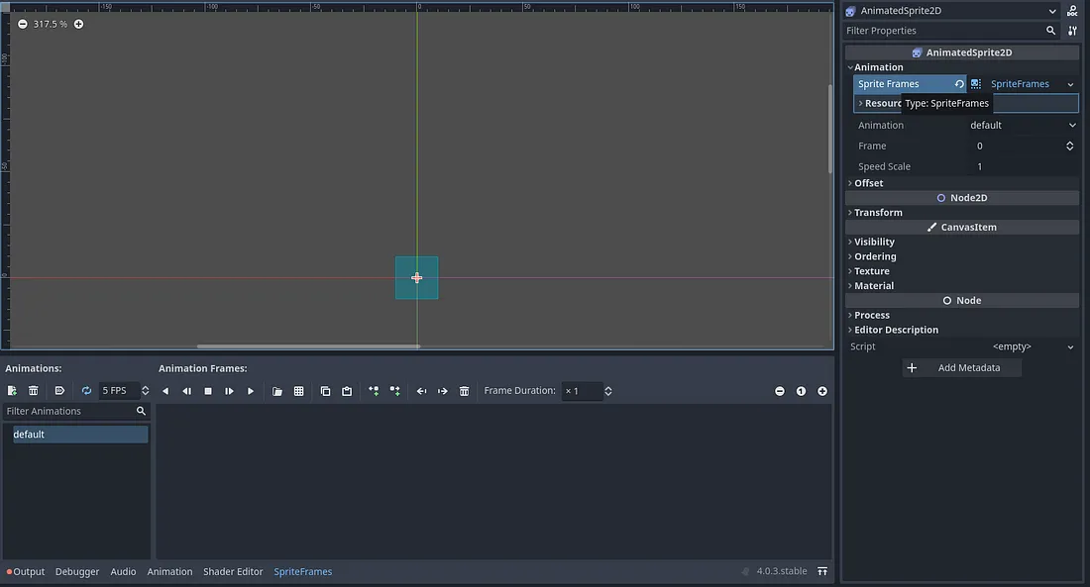Expand the bottom panel toggle icon
The width and height of the screenshot is (1090, 587).
coord(822,571)
